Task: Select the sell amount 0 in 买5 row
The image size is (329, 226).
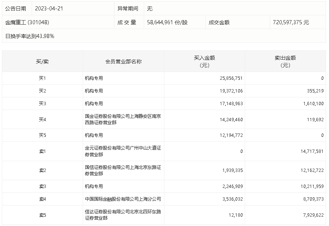Action: tap(322, 135)
